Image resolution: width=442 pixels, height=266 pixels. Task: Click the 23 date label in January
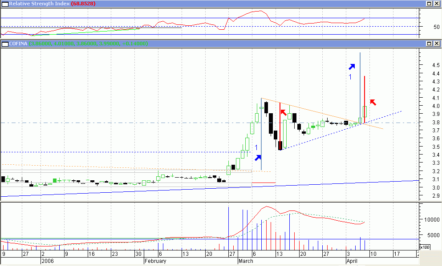pyautogui.click(x=114, y=254)
